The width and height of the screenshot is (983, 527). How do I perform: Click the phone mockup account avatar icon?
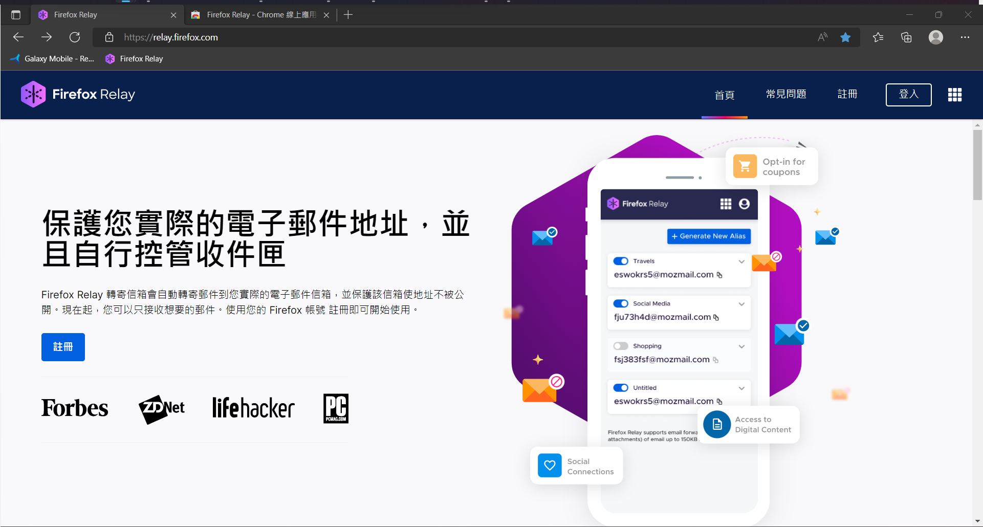pos(745,204)
